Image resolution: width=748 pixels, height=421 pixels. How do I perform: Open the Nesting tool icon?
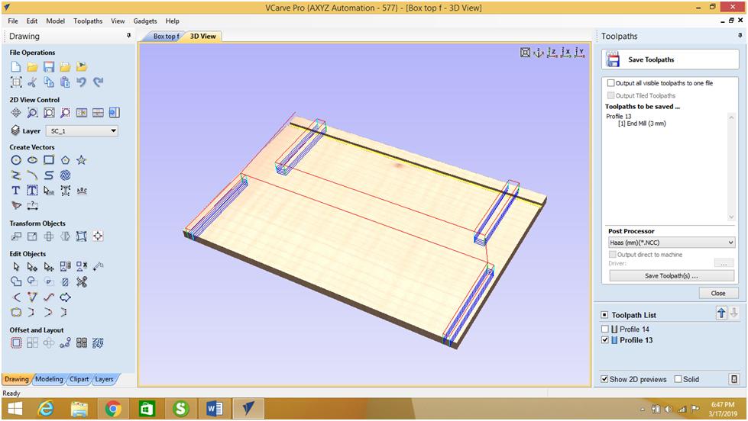[98, 343]
